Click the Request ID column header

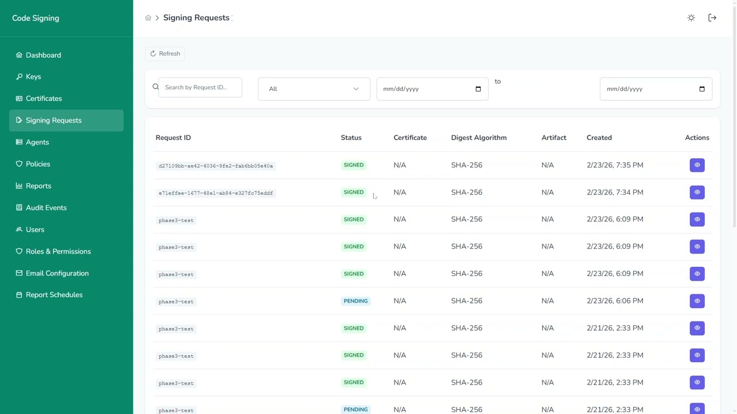click(x=173, y=137)
